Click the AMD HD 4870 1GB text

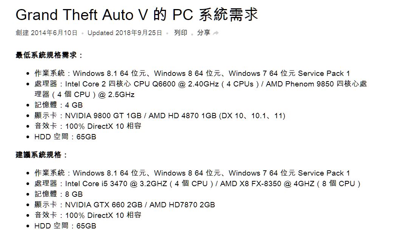tap(183, 116)
